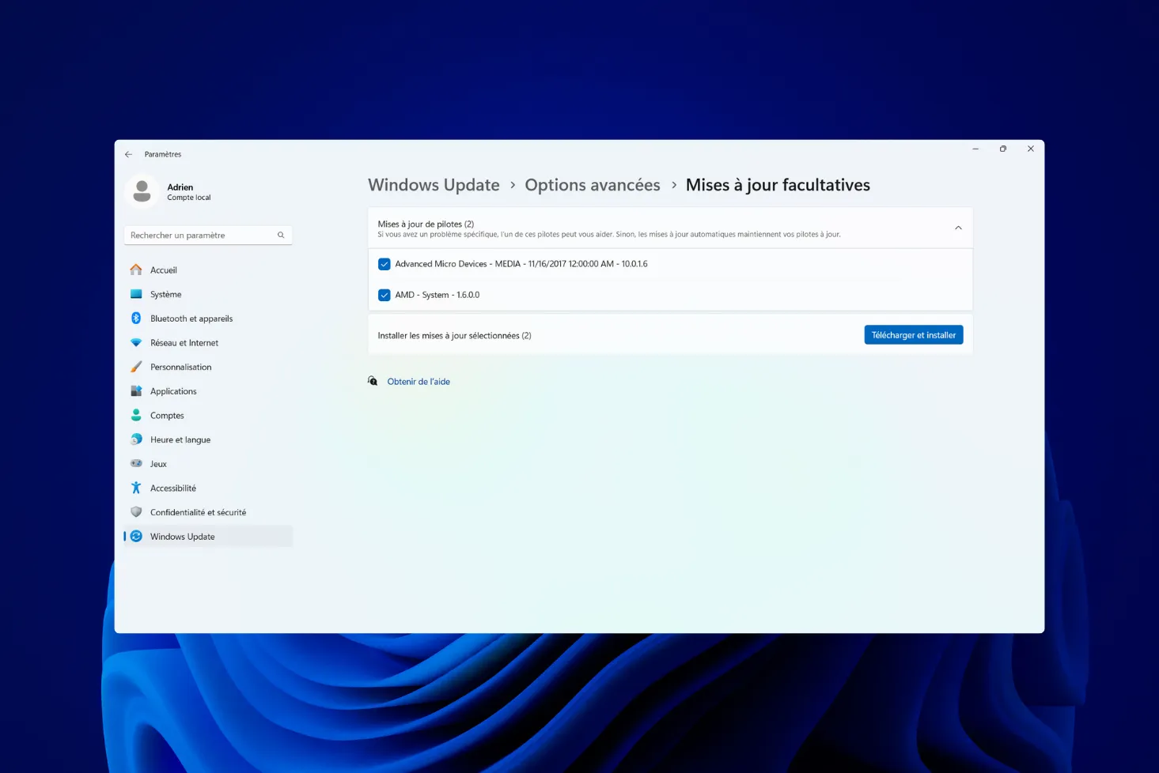Navigate to Options avancées breadcrumb
Screen dimensions: 1159x773
pos(592,185)
